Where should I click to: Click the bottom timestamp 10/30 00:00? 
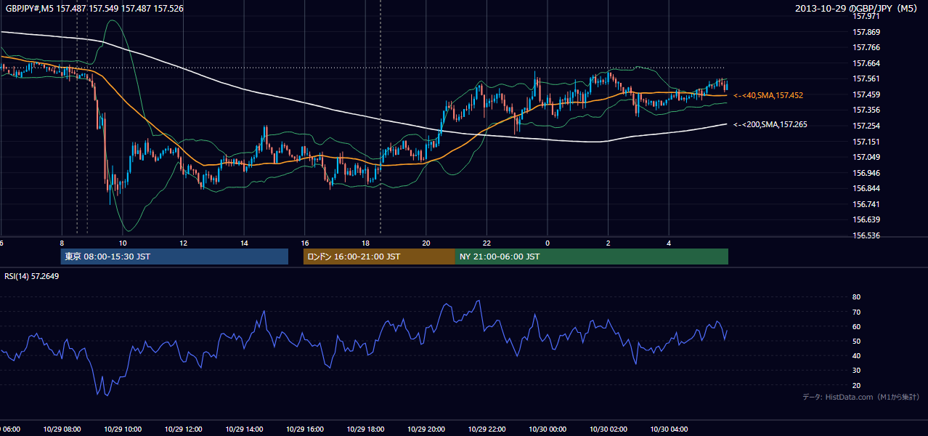(548, 429)
